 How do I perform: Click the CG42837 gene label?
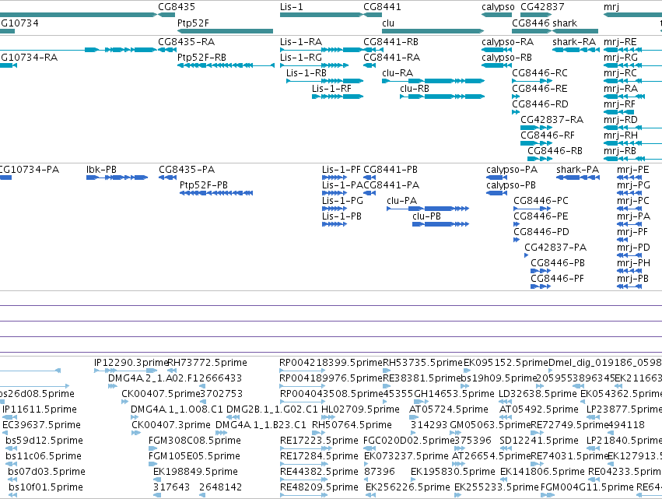[x=542, y=7]
